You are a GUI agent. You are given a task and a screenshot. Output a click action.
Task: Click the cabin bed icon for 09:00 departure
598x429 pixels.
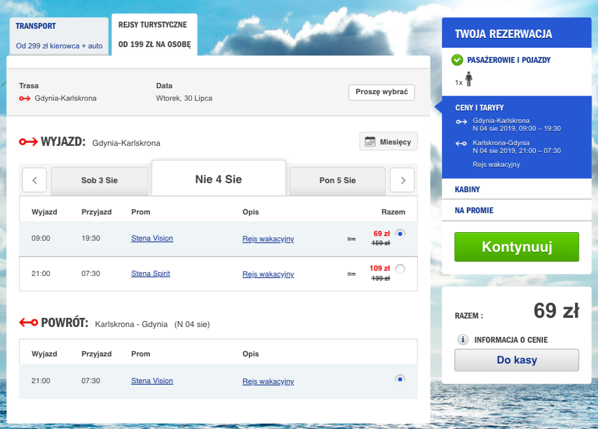(352, 239)
